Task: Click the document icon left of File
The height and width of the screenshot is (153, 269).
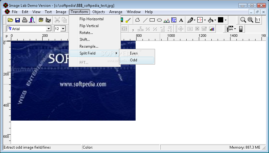Action: tap(7, 12)
